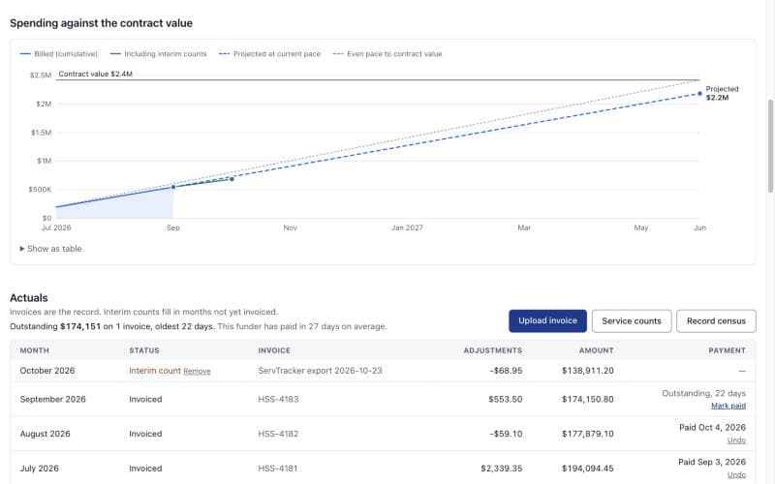Click the Interim count status label

[x=155, y=371]
